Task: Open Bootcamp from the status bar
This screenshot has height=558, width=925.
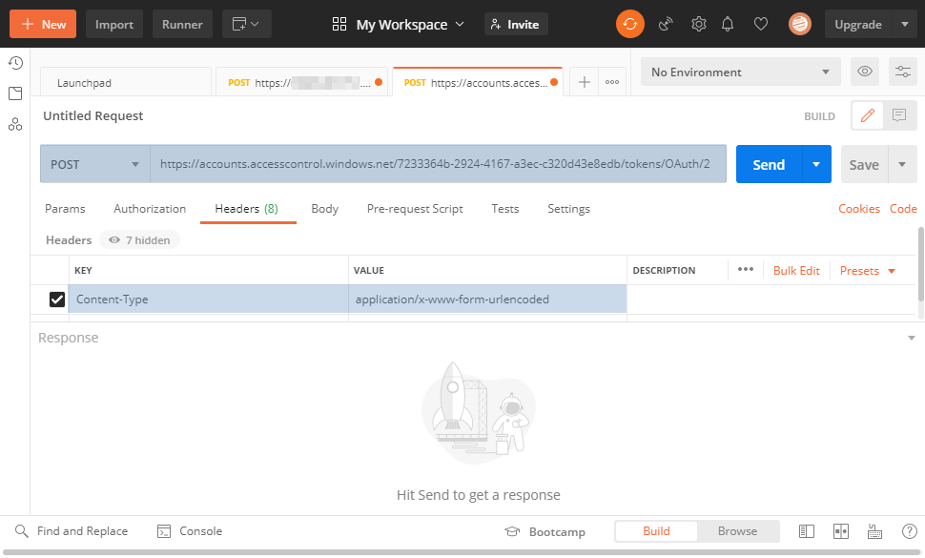Action: click(545, 531)
